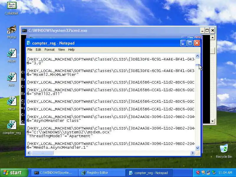Image resolution: width=236 pixels, height=177 pixels.
Task: Minimize the Notepad window
Action: [183, 43]
